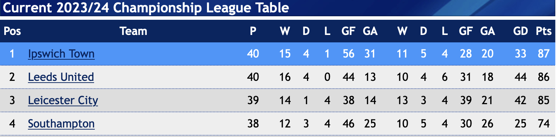556x137 pixels.
Task: Click the Current 2023/24 Championship League Table heading
Action: click(x=146, y=8)
